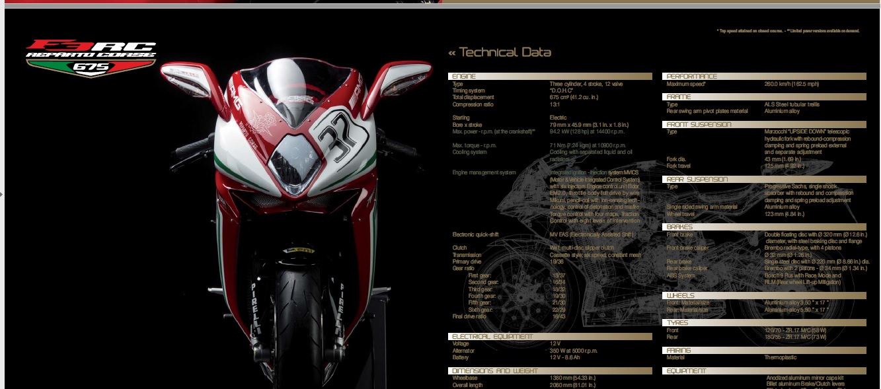Click the EQUIPMENT section header
The image size is (881, 389).
[764, 371]
